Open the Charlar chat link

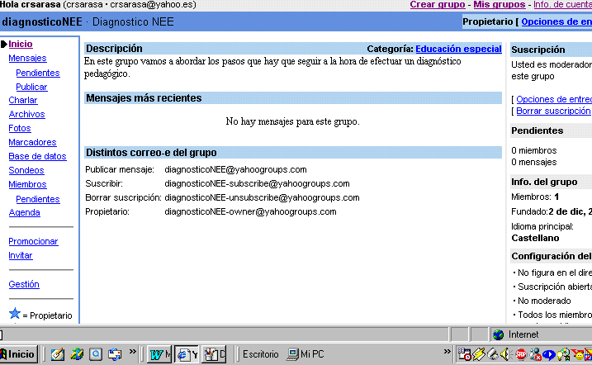23,101
